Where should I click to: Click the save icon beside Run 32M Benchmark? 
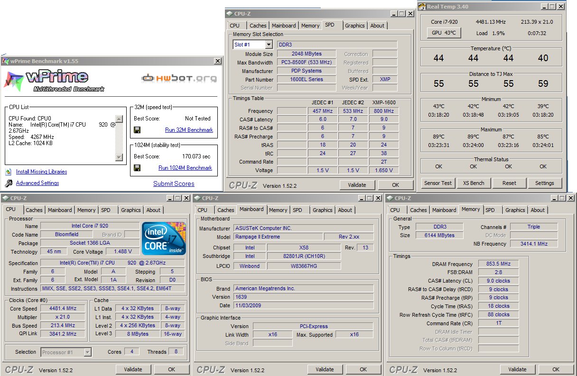click(137, 130)
